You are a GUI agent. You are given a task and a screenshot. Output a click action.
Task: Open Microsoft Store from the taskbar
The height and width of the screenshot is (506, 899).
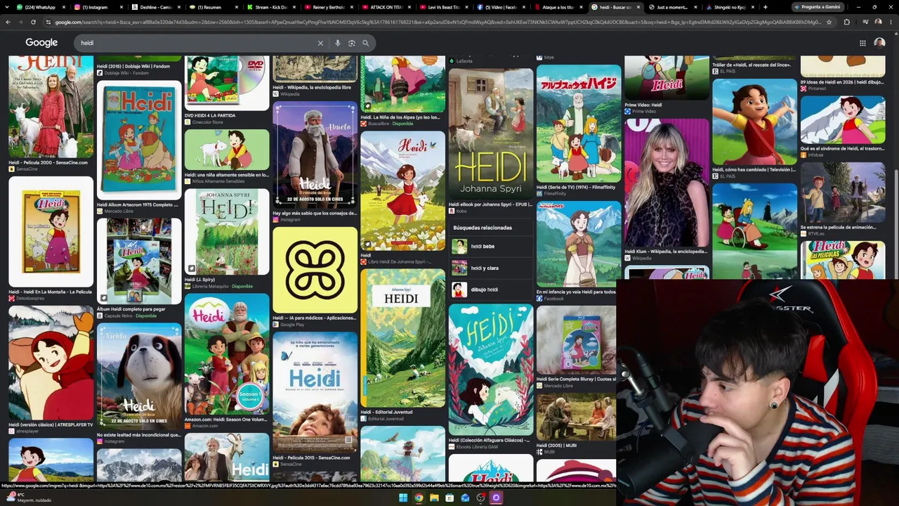(x=449, y=498)
